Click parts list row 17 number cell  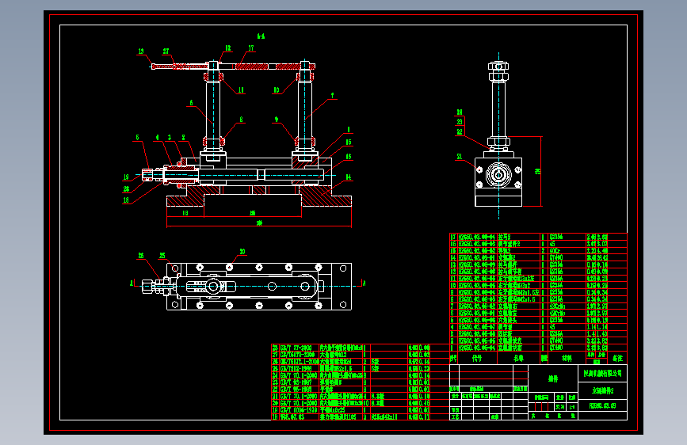(453, 237)
